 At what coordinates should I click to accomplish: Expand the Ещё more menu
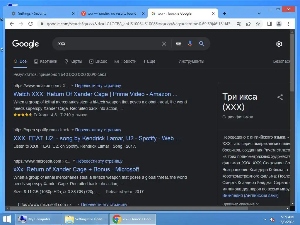(x=149, y=62)
